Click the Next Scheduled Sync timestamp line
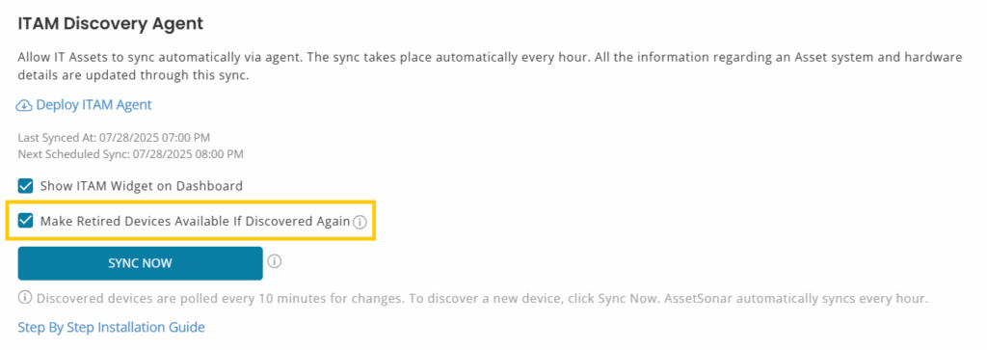This screenshot has width=987, height=350. [x=130, y=153]
